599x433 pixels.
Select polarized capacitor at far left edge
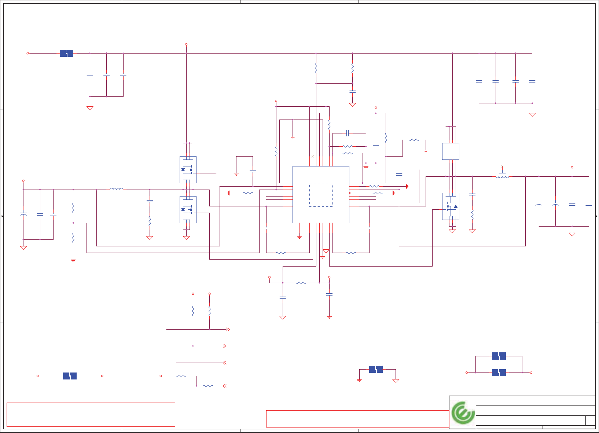[23, 214]
